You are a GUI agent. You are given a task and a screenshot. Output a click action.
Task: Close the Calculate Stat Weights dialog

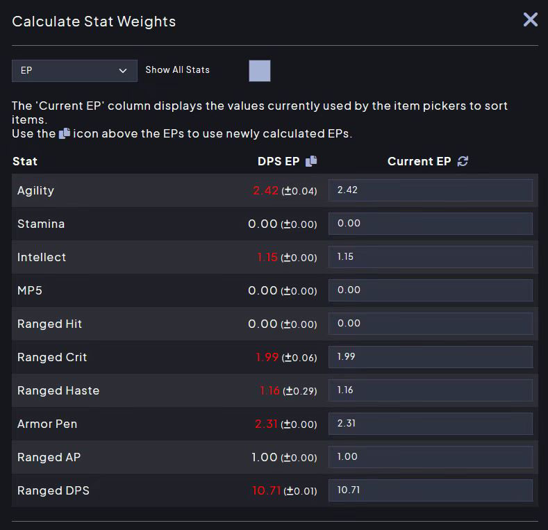(531, 19)
